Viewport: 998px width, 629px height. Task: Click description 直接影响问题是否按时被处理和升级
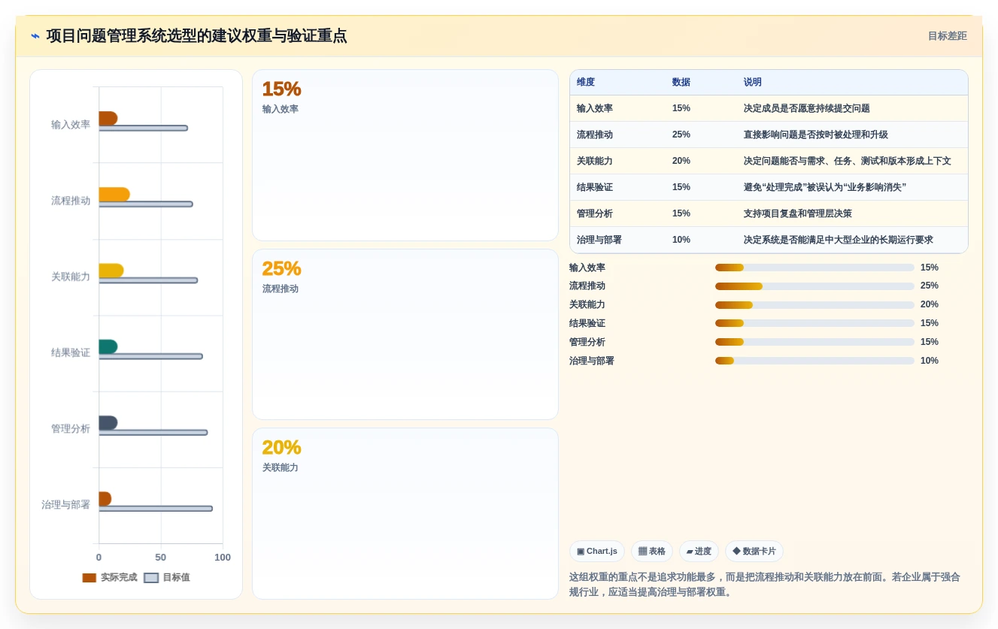point(816,135)
